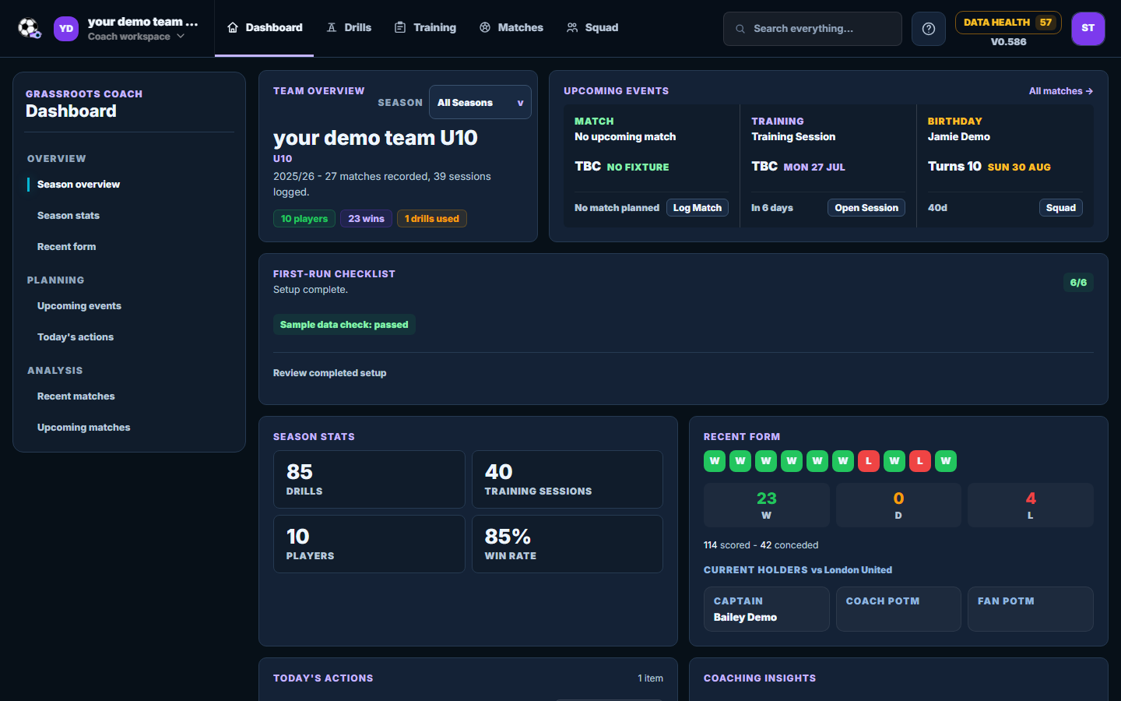Click the Coaching Insights heading

[760, 678]
